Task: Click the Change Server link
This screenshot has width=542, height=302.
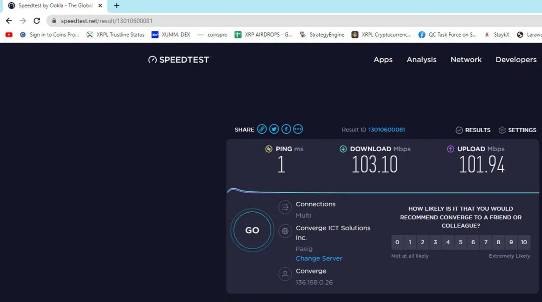Action: coord(319,259)
